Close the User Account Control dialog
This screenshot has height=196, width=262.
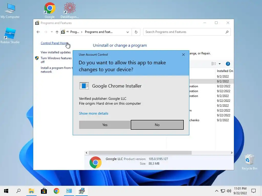click(x=183, y=55)
